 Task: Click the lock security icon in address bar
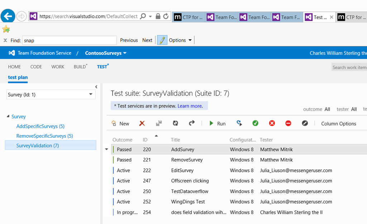click(158, 16)
